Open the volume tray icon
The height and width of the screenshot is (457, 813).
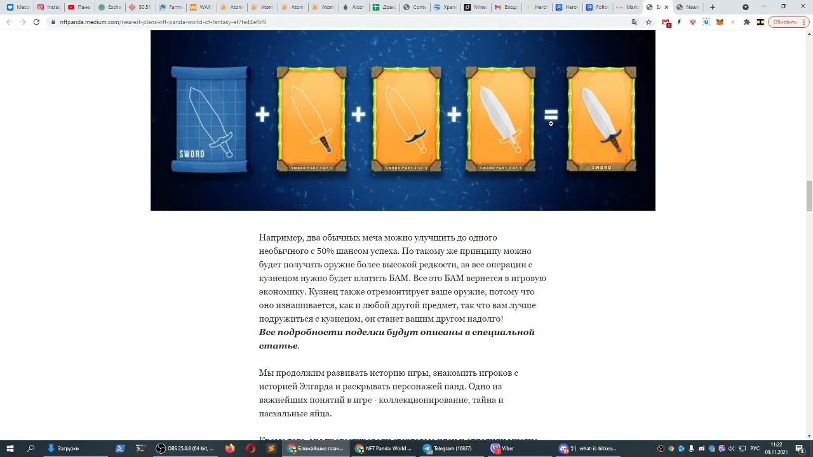click(x=732, y=449)
